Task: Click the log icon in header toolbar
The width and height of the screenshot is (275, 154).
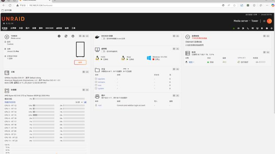Action: point(262,28)
